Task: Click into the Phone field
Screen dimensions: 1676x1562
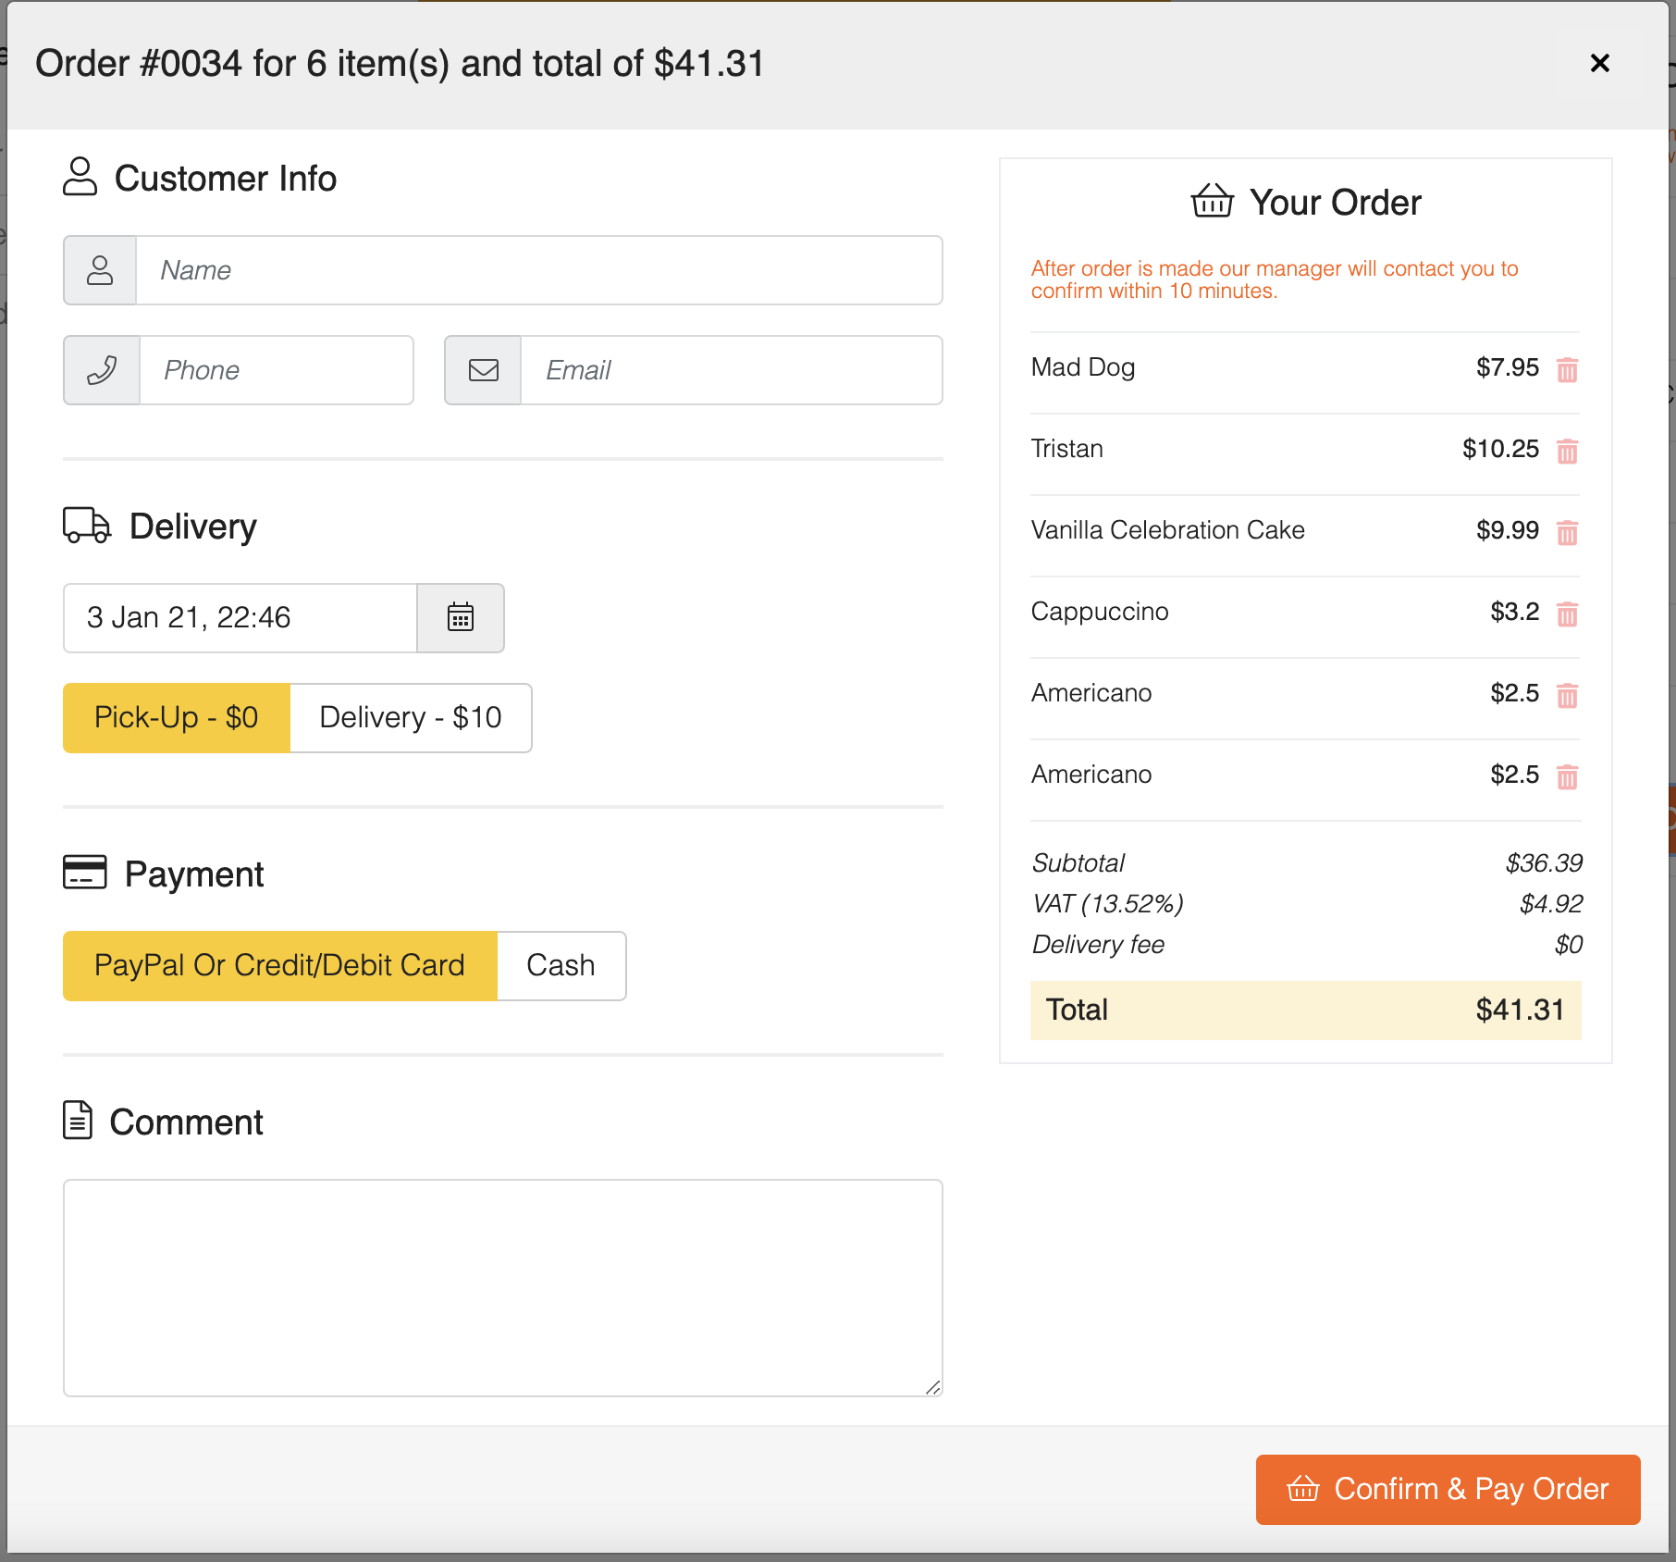Action: click(276, 370)
